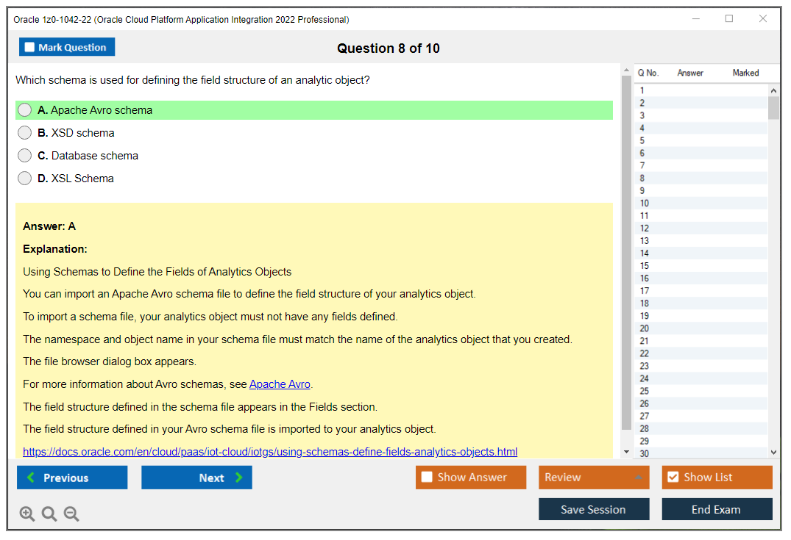Image resolution: width=791 pixels, height=540 pixels.
Task: Tick the Mark Question checkbox
Action: click(30, 48)
